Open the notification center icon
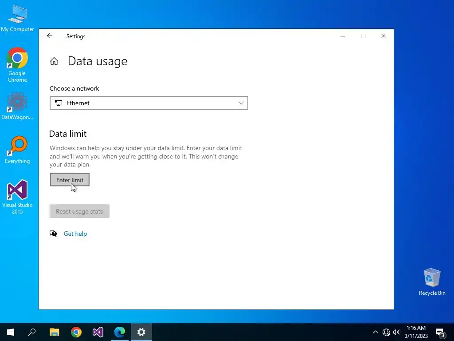 pos(440,333)
